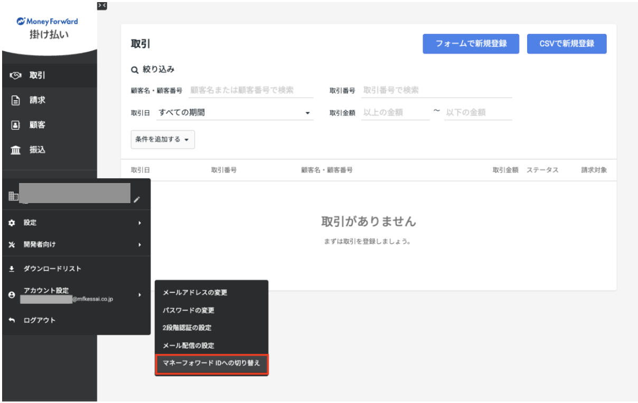Click the 取引日 column header

coord(140,170)
